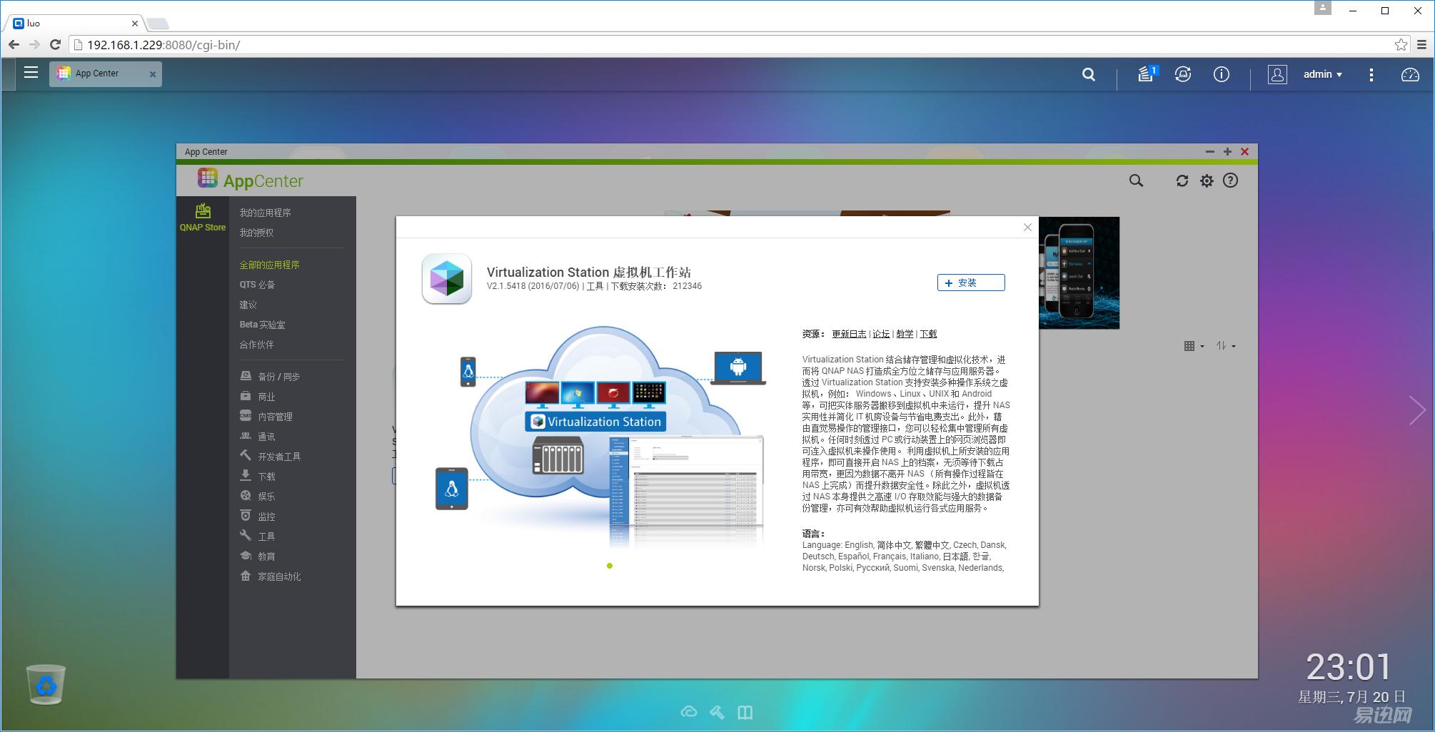Expand the admin account dropdown
1435x732 pixels.
coord(1323,74)
